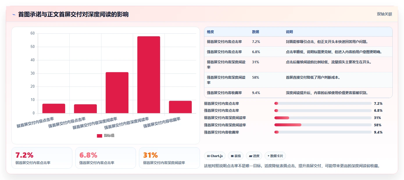The image size is (404, 180).
Task: Click the lightning icon beside the title
Action: pyautogui.click(x=14, y=15)
